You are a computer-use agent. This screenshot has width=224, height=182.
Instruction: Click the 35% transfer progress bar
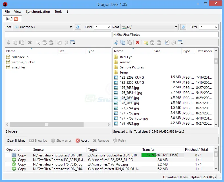pos(162,155)
